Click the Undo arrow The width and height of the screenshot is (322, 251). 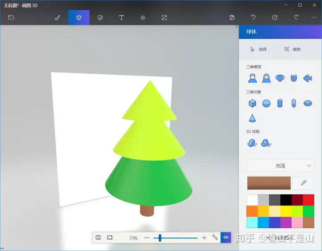tap(253, 17)
